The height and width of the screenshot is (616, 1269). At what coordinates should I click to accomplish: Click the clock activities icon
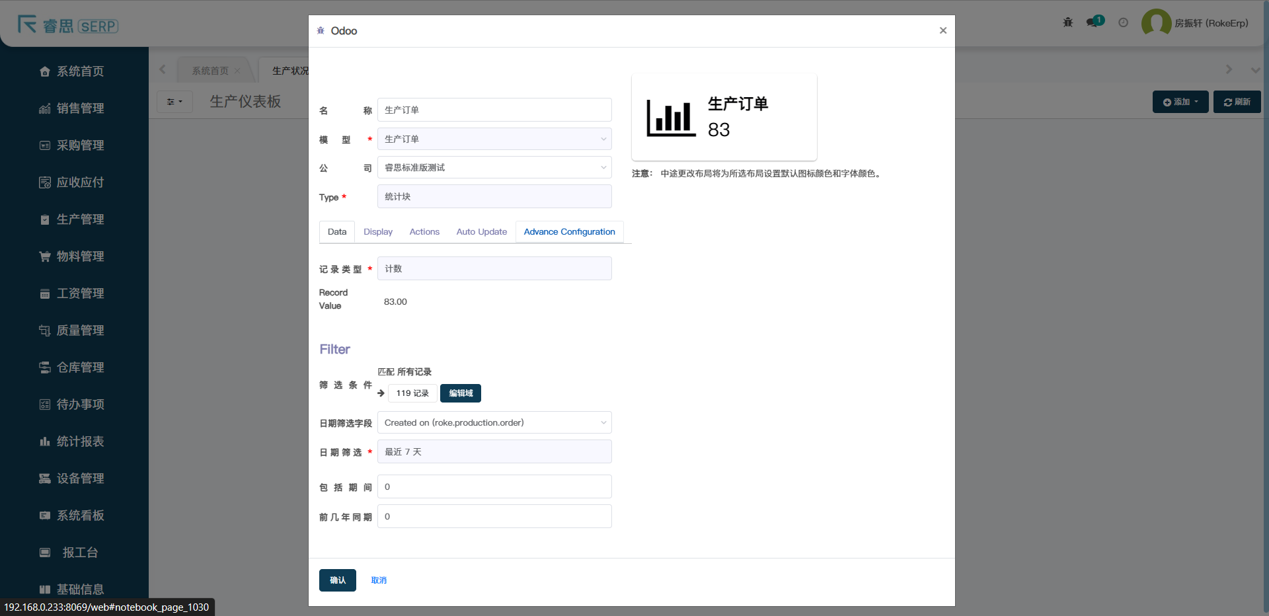coord(1123,22)
